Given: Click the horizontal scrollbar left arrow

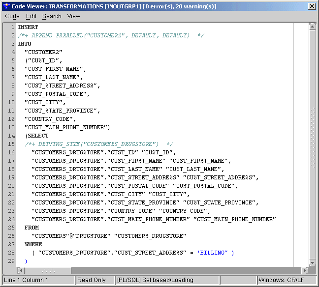Looking at the screenshot, I should [21, 271].
